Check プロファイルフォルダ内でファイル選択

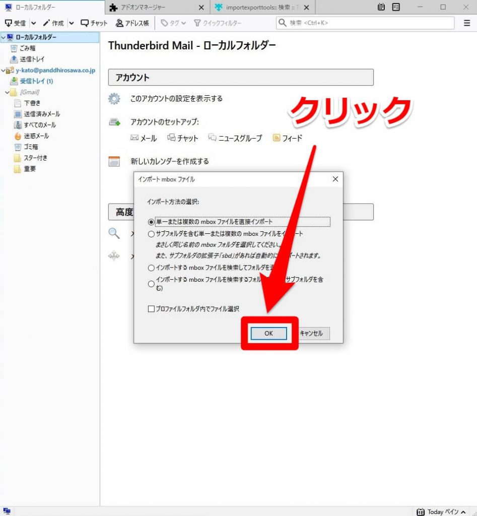pyautogui.click(x=151, y=309)
